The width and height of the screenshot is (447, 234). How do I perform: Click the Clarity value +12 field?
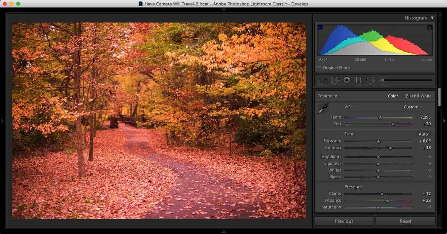point(427,194)
